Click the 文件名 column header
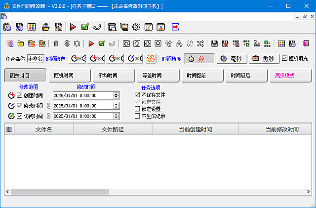 43,129
